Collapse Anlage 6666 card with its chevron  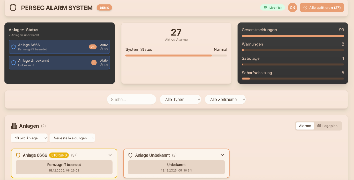pos(110,155)
